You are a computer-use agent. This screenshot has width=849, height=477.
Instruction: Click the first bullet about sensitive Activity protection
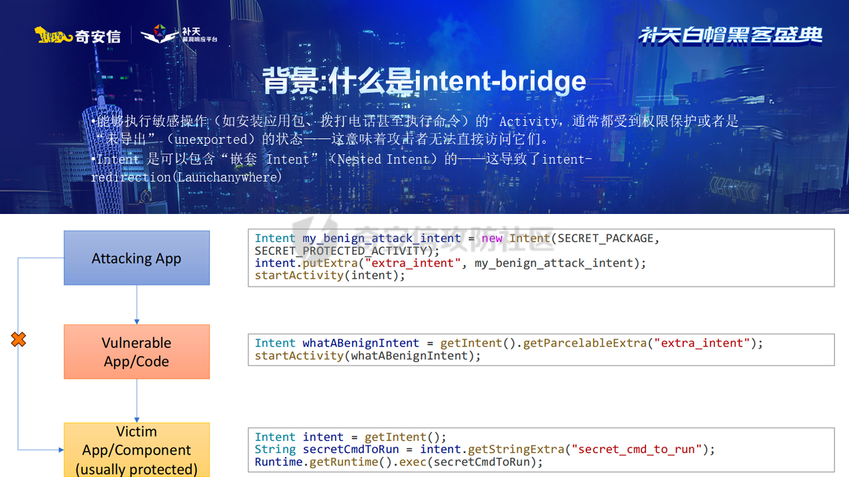(415, 130)
